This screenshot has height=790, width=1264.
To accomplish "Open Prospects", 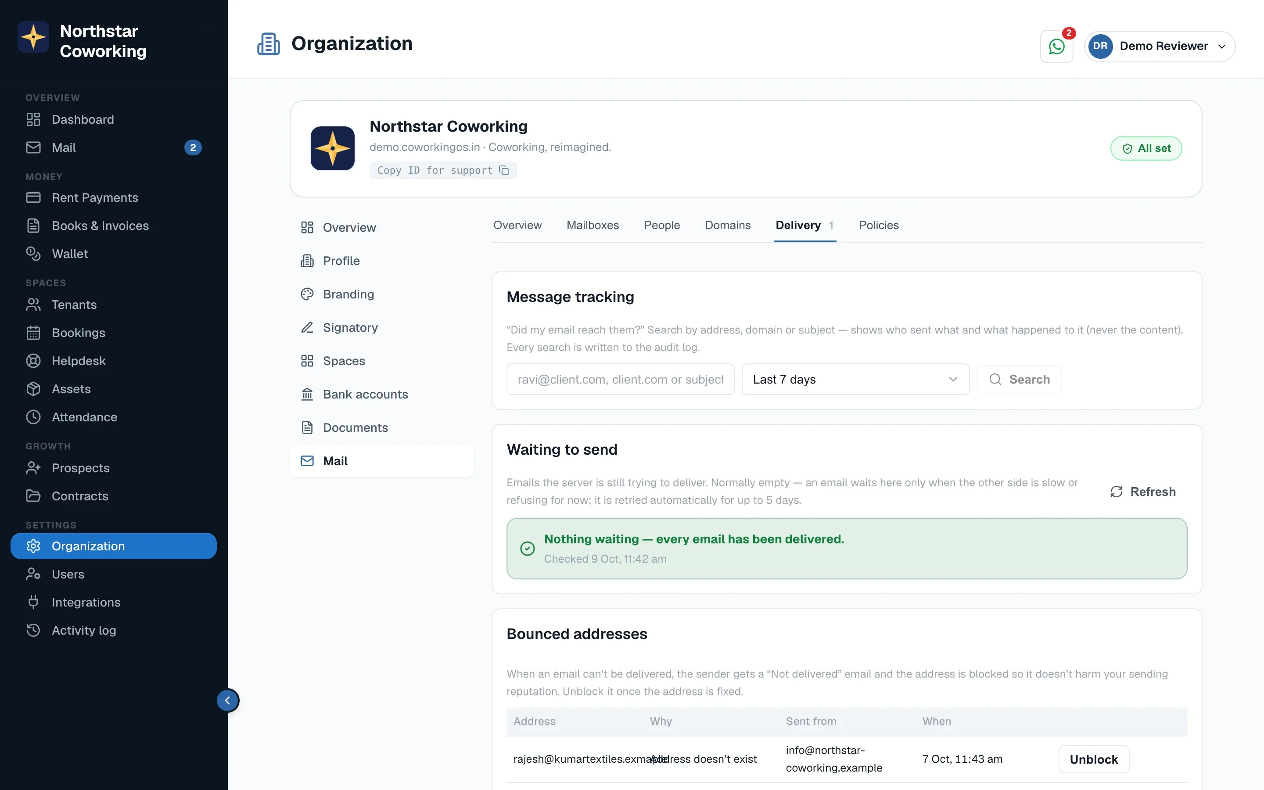I will click(113, 468).
